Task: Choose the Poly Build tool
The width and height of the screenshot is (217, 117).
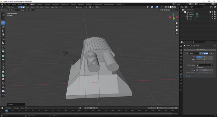Action: coord(3,71)
